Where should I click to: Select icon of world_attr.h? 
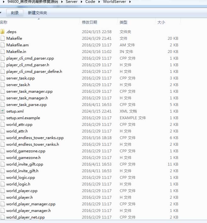[x=3, y=131]
